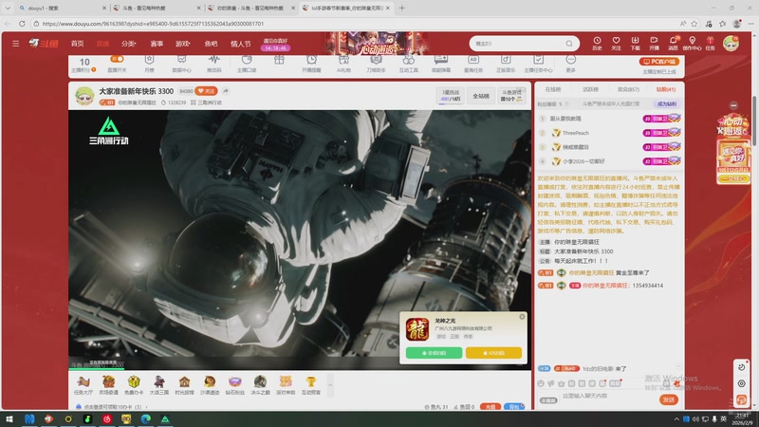Click the share arrow beside follow button

(x=226, y=91)
